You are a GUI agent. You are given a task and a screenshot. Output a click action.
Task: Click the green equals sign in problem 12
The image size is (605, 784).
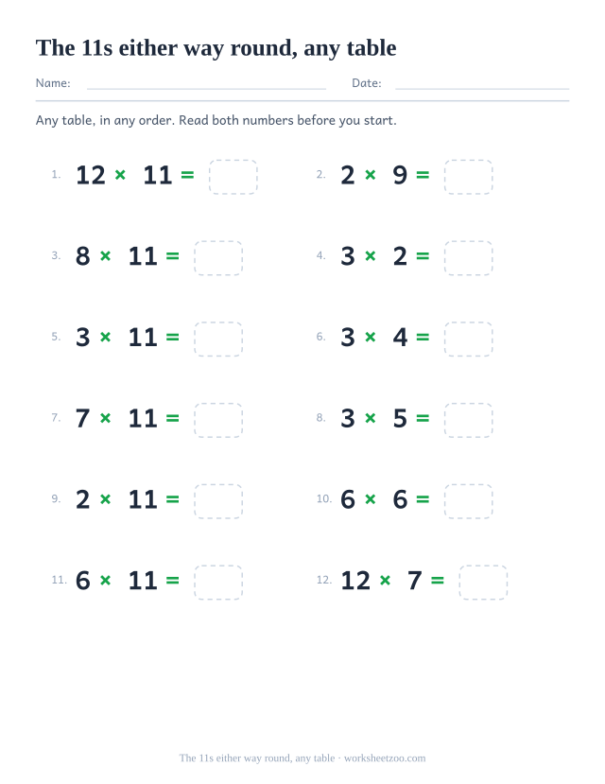[437, 581]
